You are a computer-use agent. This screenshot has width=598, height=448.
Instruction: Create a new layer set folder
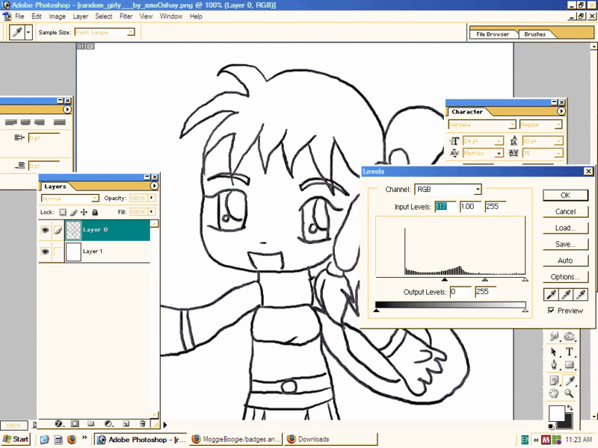(90, 423)
